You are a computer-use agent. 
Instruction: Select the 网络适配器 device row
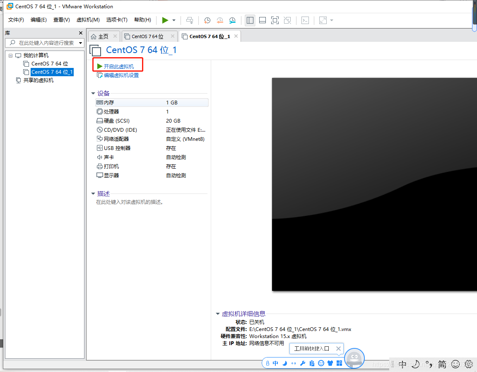pos(152,139)
